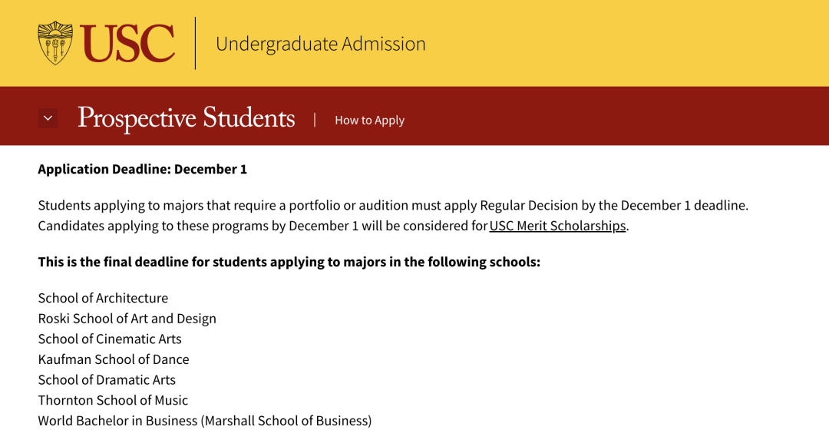The image size is (829, 430).
Task: Click the sentence mentioning Candidates applying by December 1
Action: (x=261, y=226)
